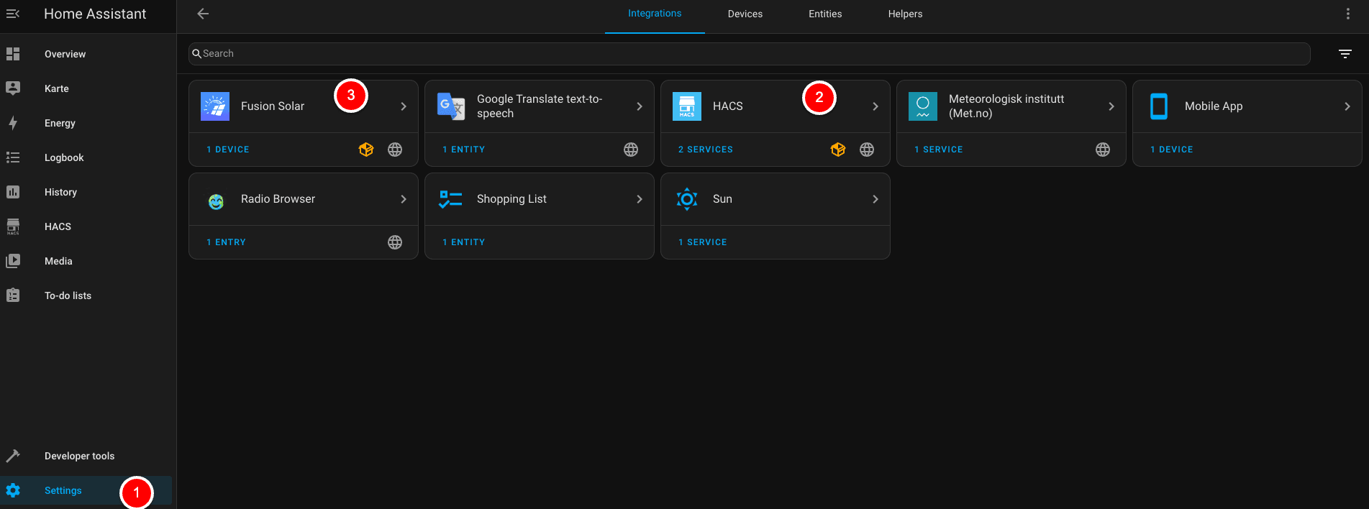
Task: Open the 2 SERVICES link under HACS
Action: (705, 150)
